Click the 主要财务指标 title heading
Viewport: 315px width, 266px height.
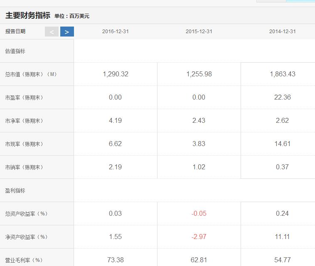tap(27, 16)
